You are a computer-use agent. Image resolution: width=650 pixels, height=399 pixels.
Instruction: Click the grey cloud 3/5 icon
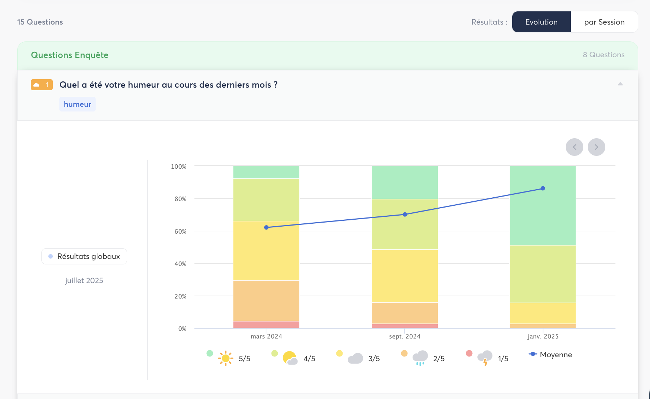[355, 358]
